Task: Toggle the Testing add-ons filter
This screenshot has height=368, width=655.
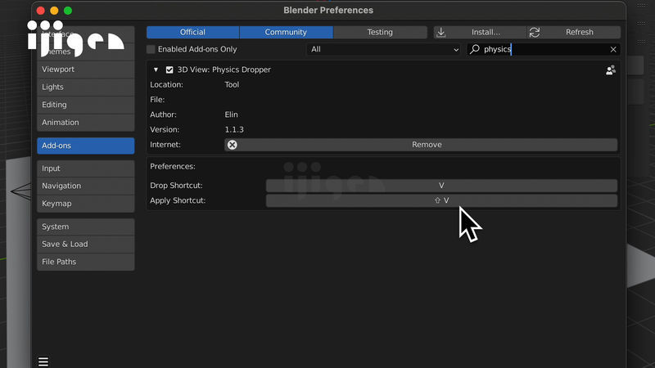Action: (x=380, y=32)
